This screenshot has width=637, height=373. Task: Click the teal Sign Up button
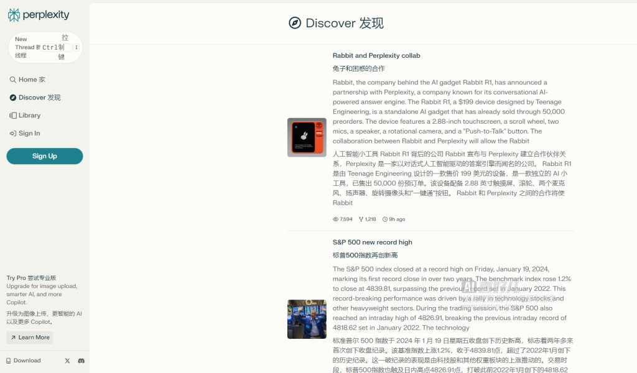45,156
